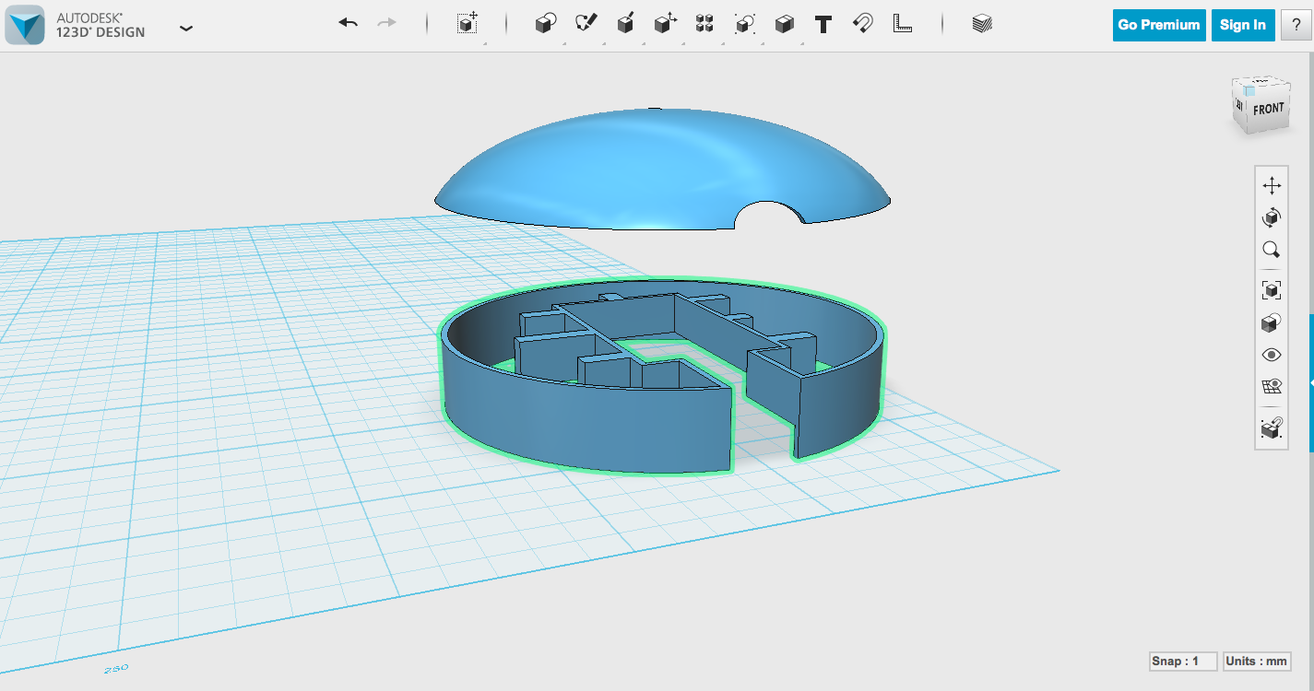Activate Orbit in the navigation sidebar
The width and height of the screenshot is (1314, 691).
click(x=1271, y=217)
